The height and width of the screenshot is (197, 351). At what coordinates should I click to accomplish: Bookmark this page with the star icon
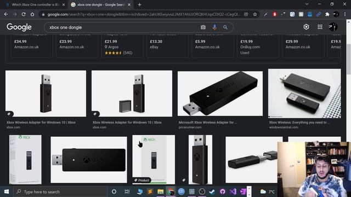pos(255,14)
